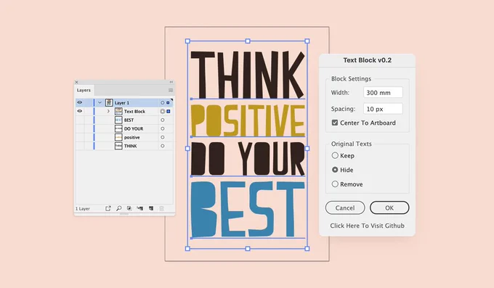Click the Cancel button
The height and width of the screenshot is (288, 494).
pyautogui.click(x=345, y=207)
